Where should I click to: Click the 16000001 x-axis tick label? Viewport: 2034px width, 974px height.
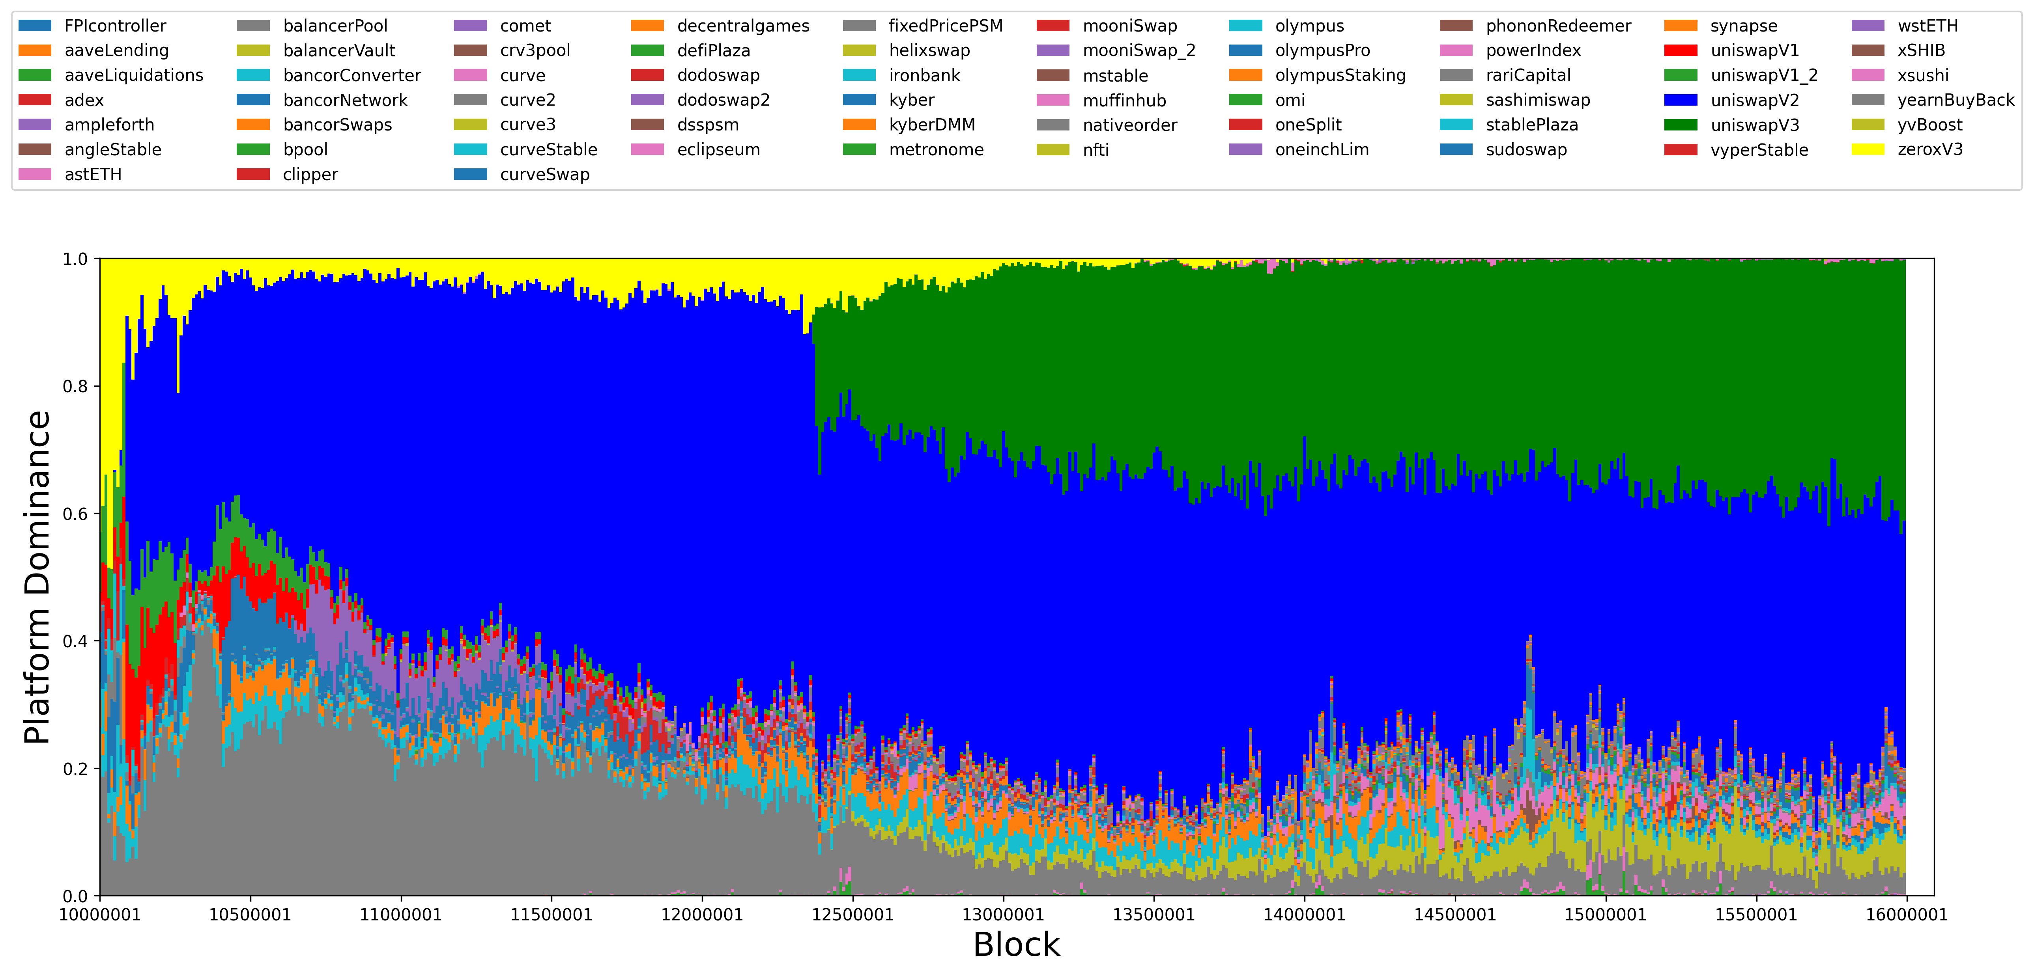coord(1906,915)
